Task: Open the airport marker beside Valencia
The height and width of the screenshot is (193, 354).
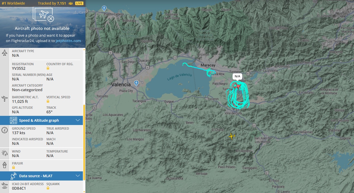Action: (x=136, y=83)
